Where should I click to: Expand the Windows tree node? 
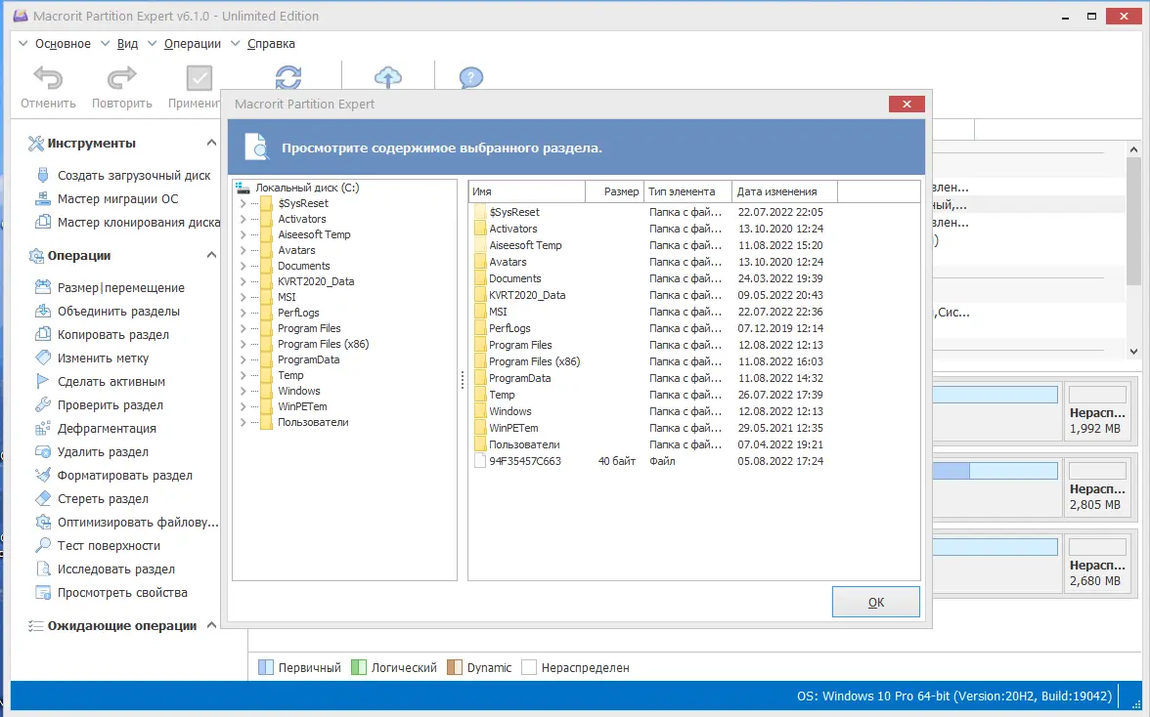coord(243,391)
